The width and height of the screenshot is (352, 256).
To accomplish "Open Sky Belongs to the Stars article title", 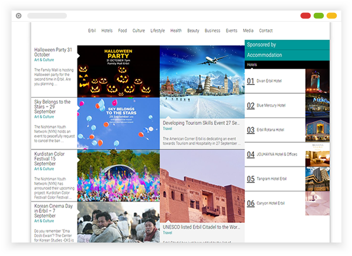I will coord(52,107).
